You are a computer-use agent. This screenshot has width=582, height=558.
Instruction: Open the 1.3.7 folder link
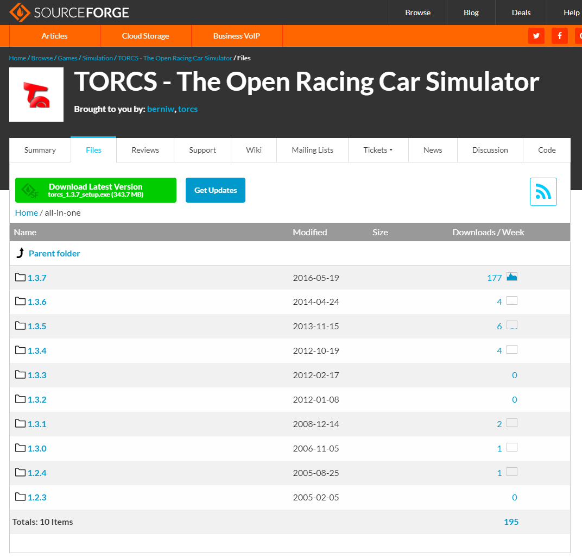(x=37, y=278)
